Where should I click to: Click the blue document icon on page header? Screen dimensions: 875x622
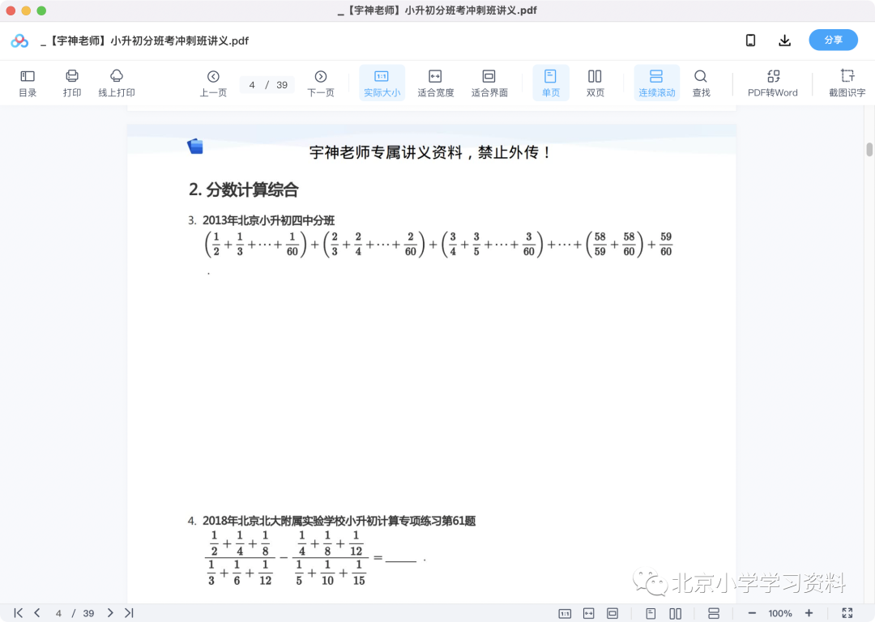tap(194, 146)
